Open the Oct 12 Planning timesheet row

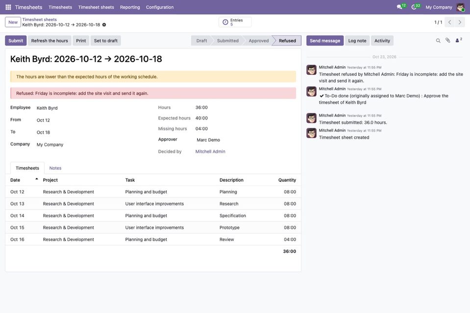coord(153,192)
